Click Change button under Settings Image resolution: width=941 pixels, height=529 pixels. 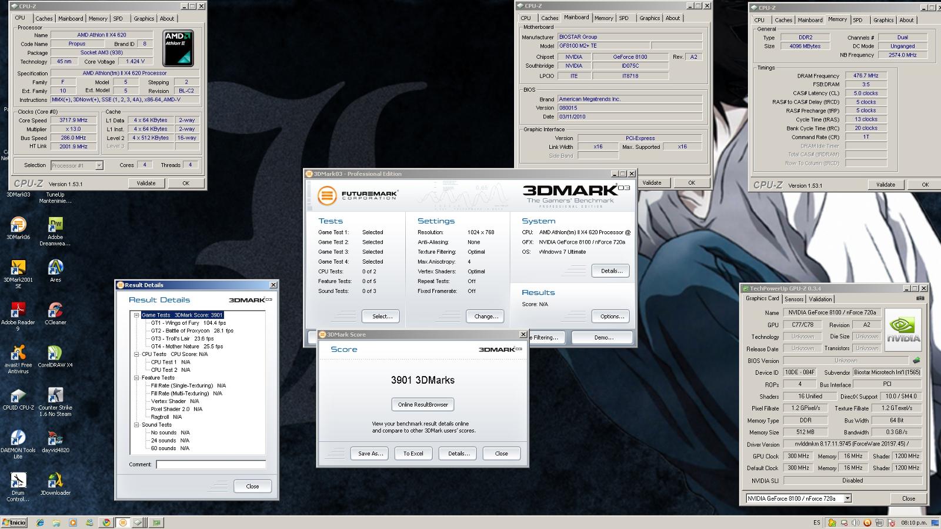point(486,316)
